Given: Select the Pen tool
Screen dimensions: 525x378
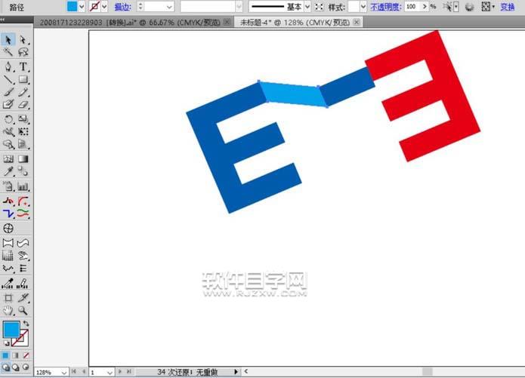Looking at the screenshot, I should click(x=8, y=66).
